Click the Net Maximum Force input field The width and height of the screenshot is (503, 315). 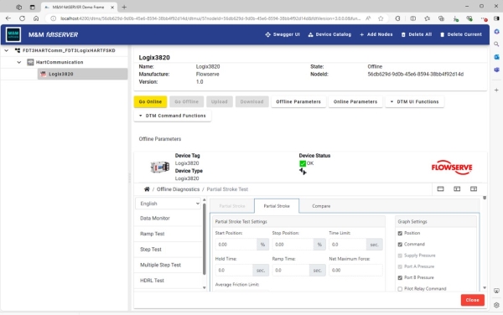355,271
